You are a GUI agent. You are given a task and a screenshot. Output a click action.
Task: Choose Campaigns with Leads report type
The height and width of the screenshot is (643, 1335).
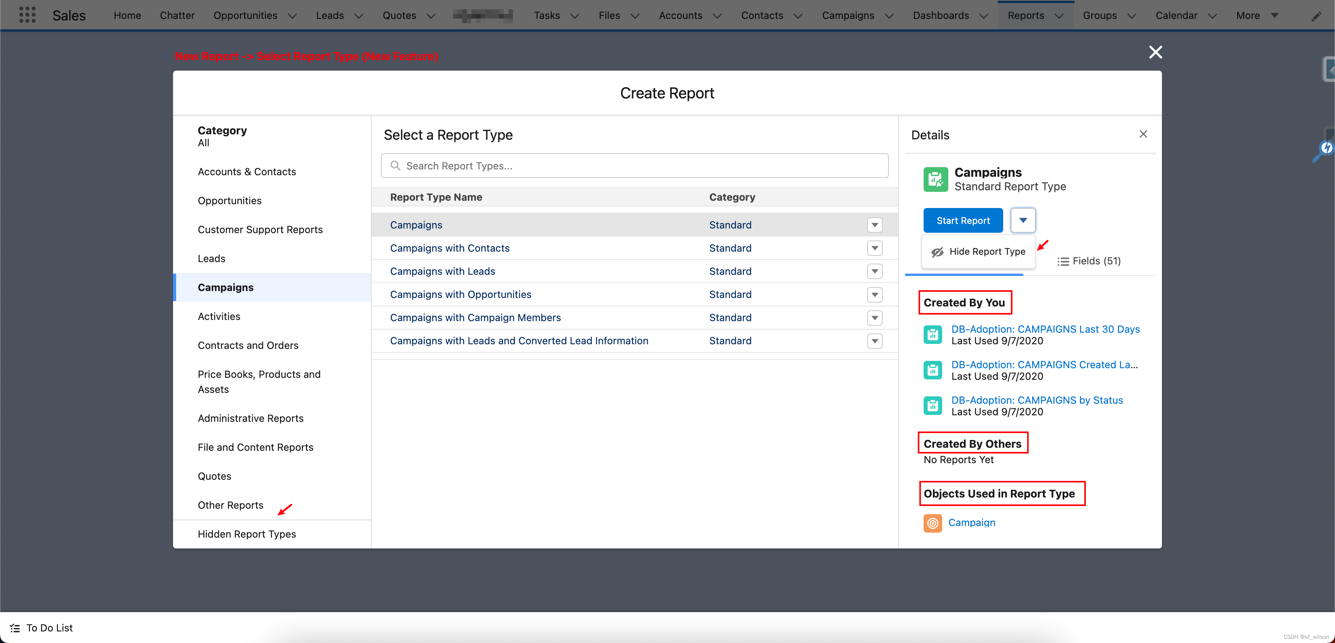click(x=443, y=271)
